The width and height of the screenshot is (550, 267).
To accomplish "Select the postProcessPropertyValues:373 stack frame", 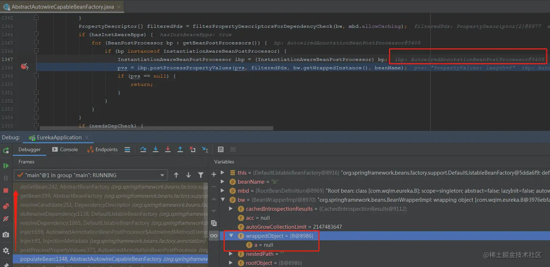I will (x=111, y=250).
